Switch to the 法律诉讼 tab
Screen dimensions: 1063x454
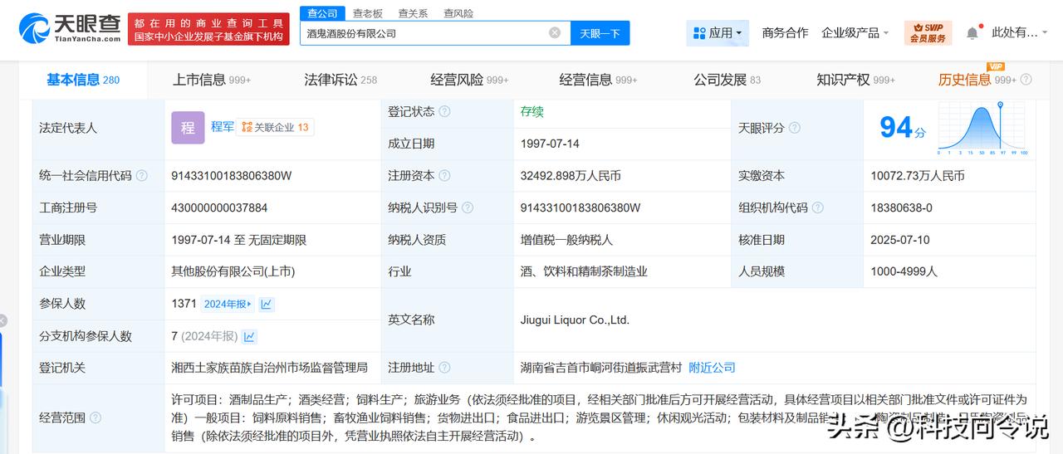(340, 80)
